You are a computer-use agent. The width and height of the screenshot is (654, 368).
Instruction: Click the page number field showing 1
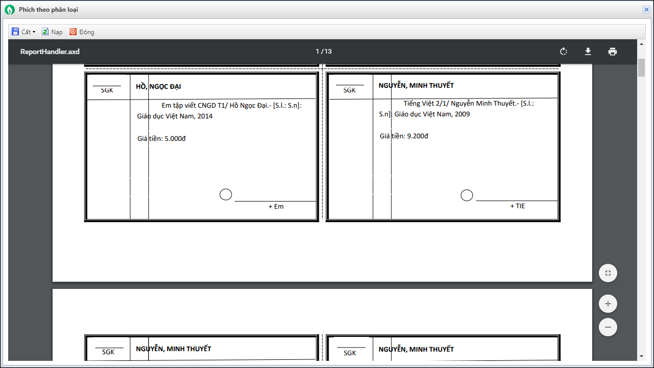coord(317,52)
